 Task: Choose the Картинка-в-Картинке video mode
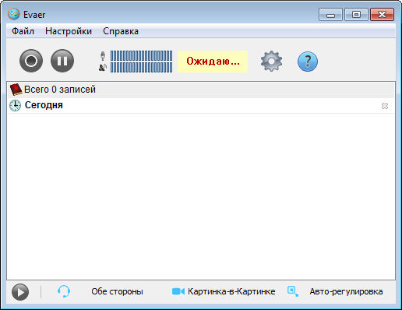[x=231, y=291]
